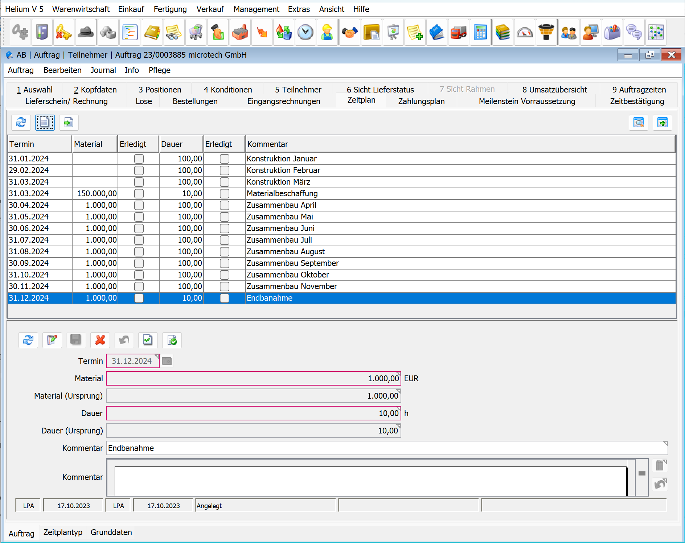Open the calculator icon in toolbar
685x543 pixels.
click(480, 33)
